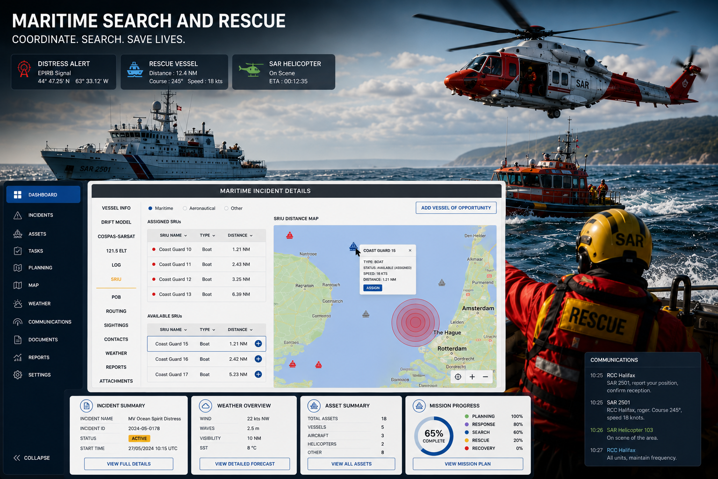Add Coast Guard 15 with plus icon
Viewport: 718px width, 479px height.
[258, 344]
